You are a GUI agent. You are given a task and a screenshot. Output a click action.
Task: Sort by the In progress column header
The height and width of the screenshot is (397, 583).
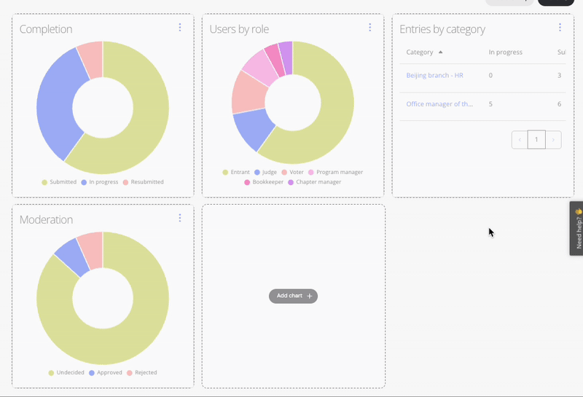click(505, 52)
